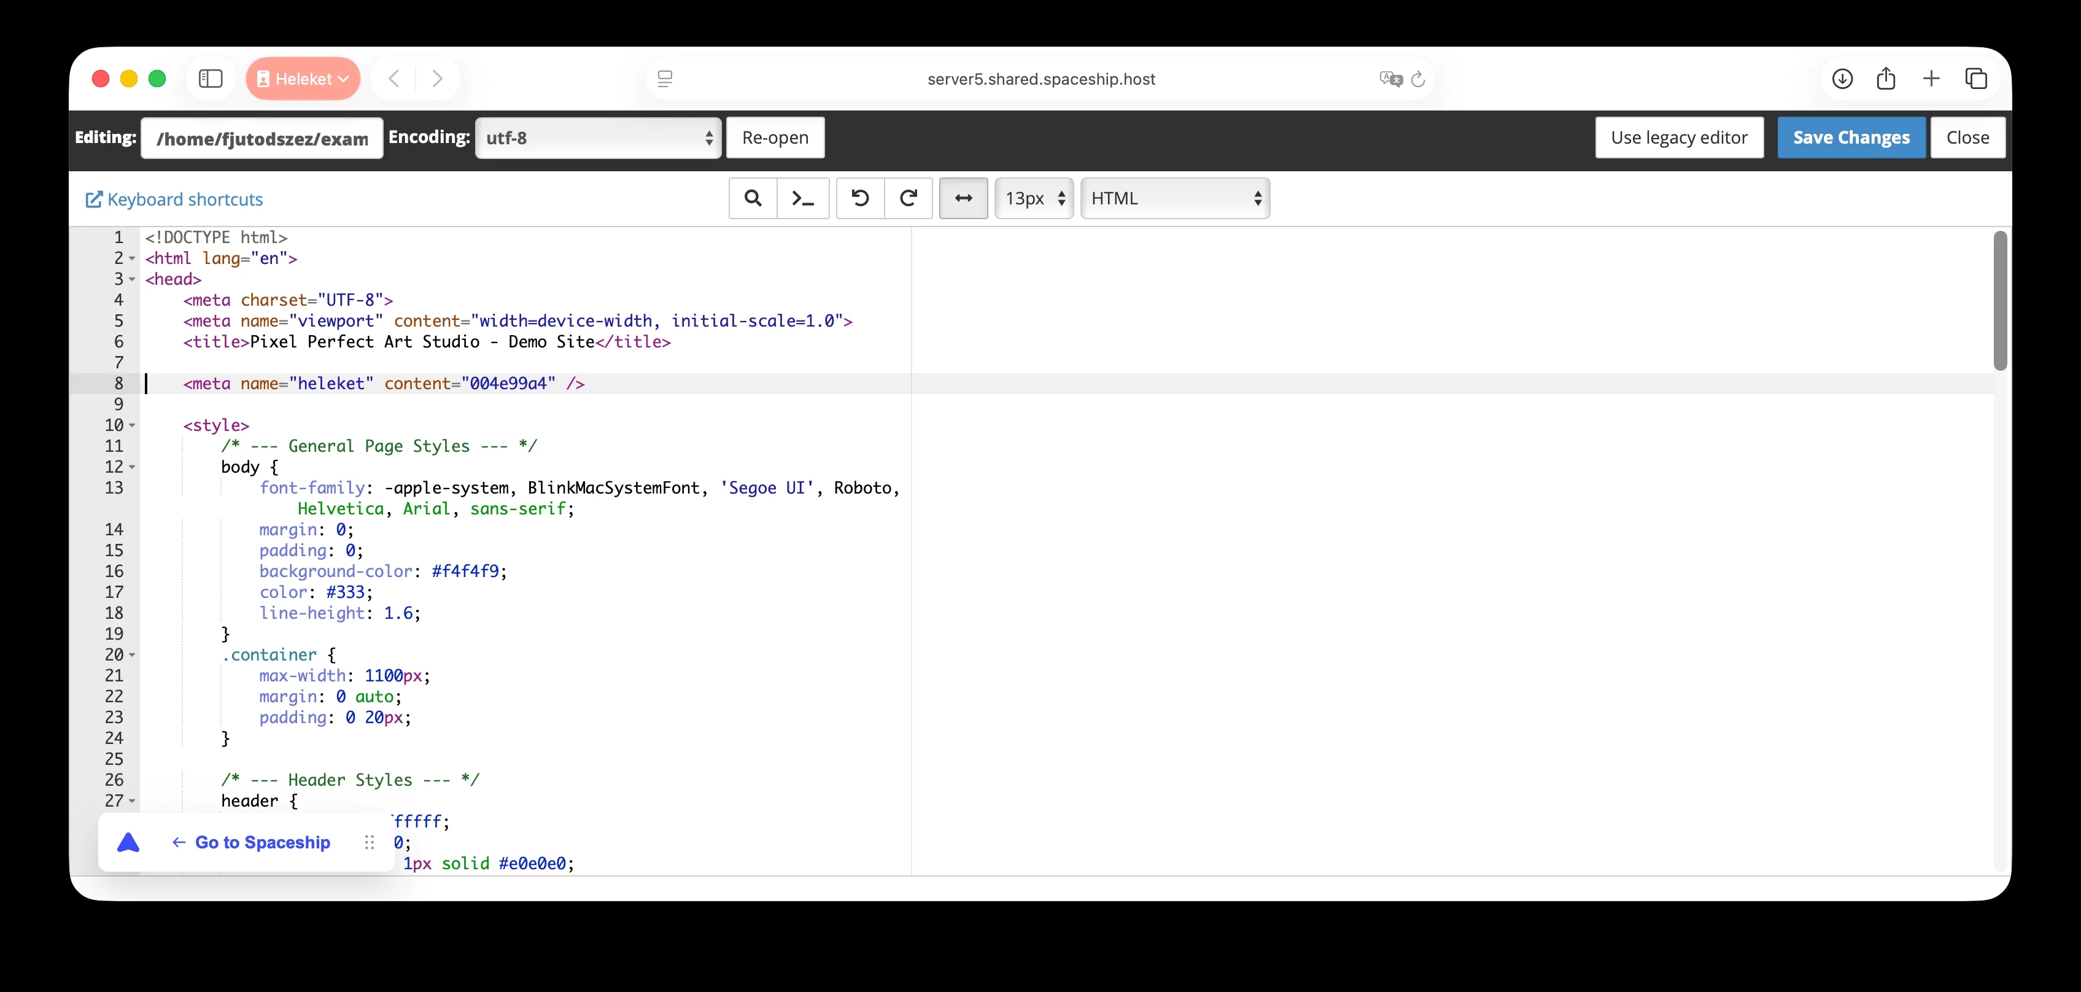Click the page reload icon

1418,79
